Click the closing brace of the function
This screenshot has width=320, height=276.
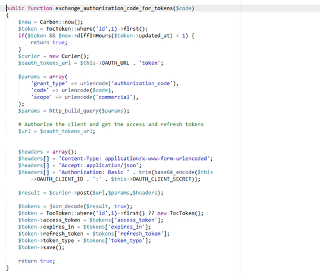click(8, 268)
